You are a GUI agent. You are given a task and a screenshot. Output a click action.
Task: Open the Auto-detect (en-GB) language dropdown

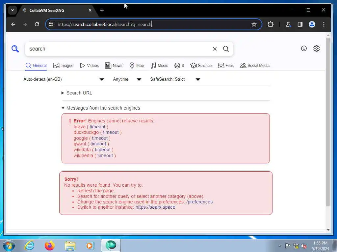tap(64, 79)
